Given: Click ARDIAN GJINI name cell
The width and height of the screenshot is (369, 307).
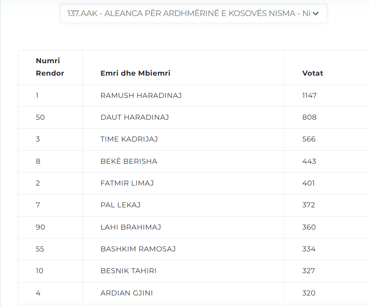Looking at the screenshot, I should 127,293.
